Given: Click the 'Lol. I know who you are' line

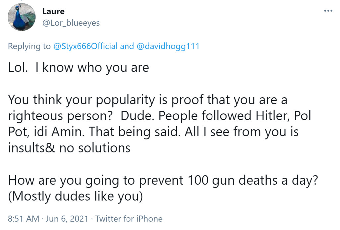Looking at the screenshot, I should click(78, 68).
